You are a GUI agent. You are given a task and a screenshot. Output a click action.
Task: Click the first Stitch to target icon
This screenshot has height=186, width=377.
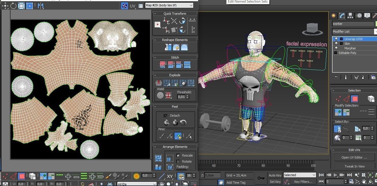tap(163, 65)
